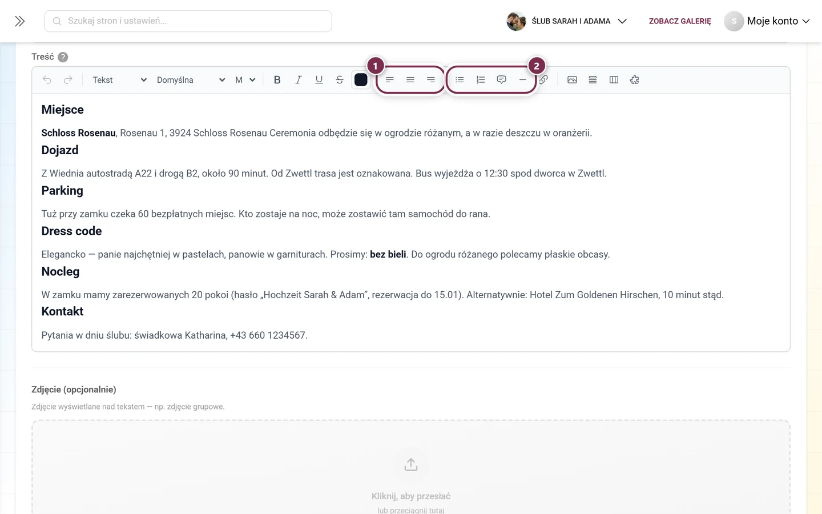Image resolution: width=822 pixels, height=514 pixels.
Task: Click the Dojazd heading in the editor
Action: 60,150
